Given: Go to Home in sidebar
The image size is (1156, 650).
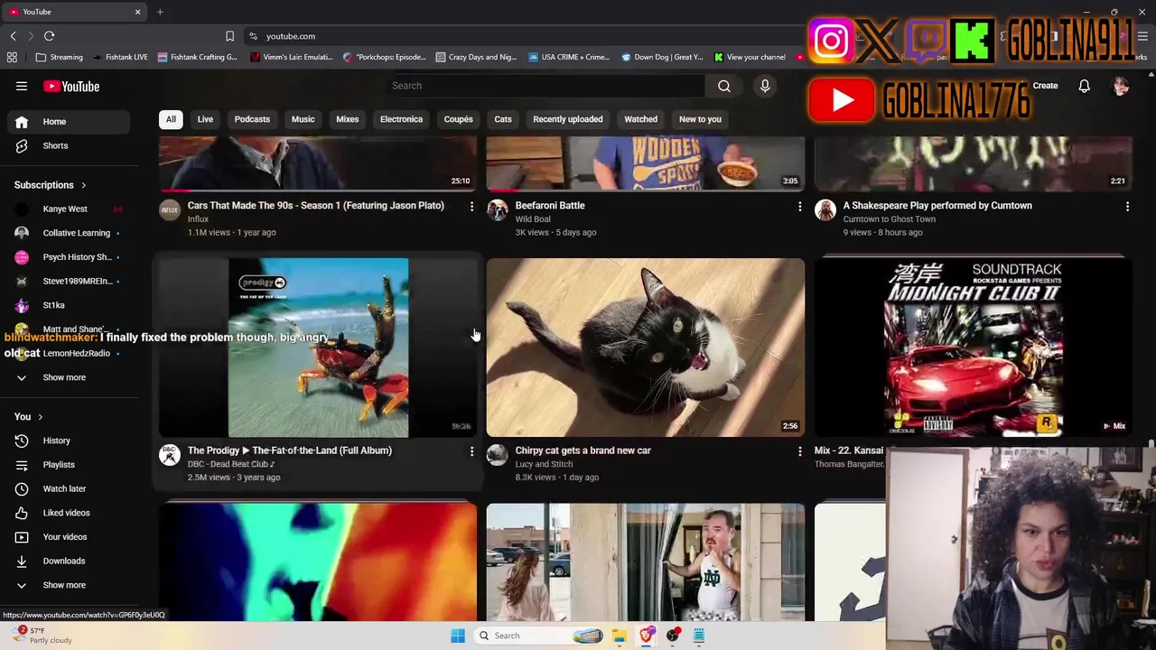Looking at the screenshot, I should click(x=70, y=122).
